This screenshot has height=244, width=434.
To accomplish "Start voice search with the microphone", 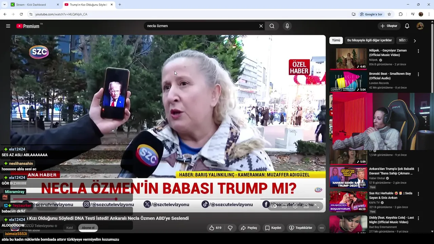I will coord(287,26).
